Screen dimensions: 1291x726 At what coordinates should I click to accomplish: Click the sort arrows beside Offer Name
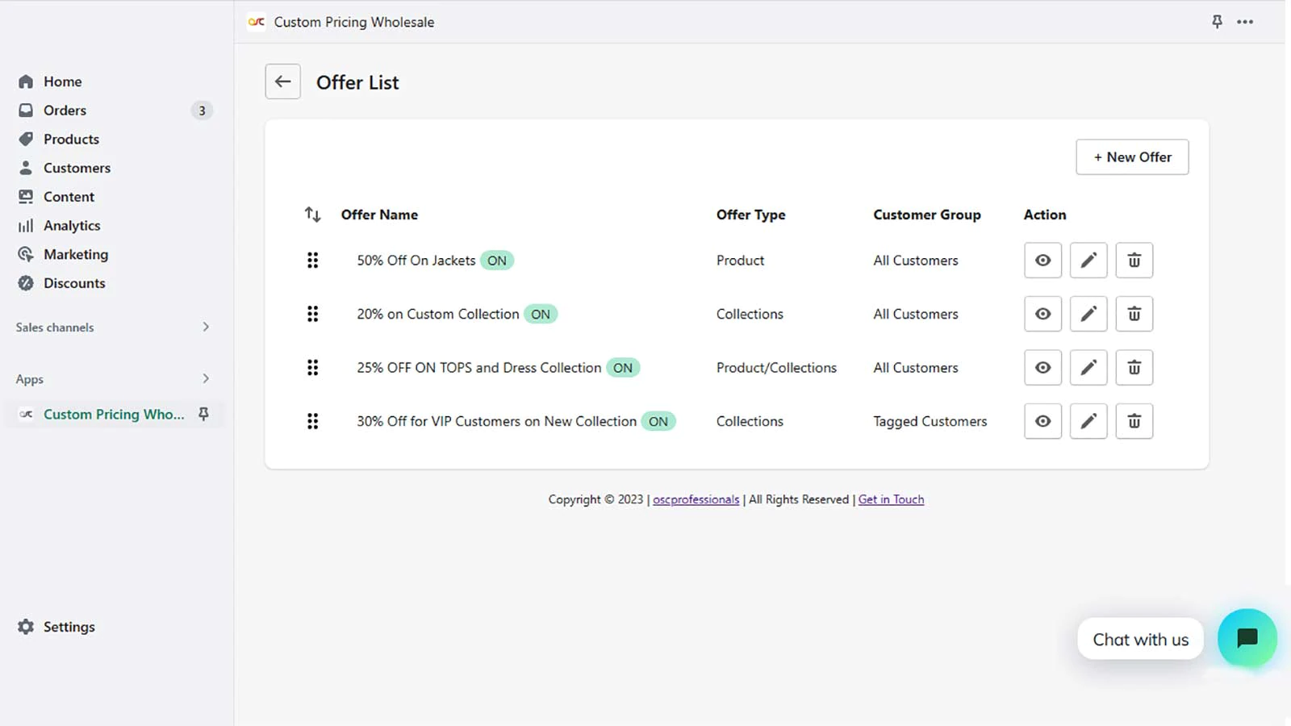pos(312,215)
